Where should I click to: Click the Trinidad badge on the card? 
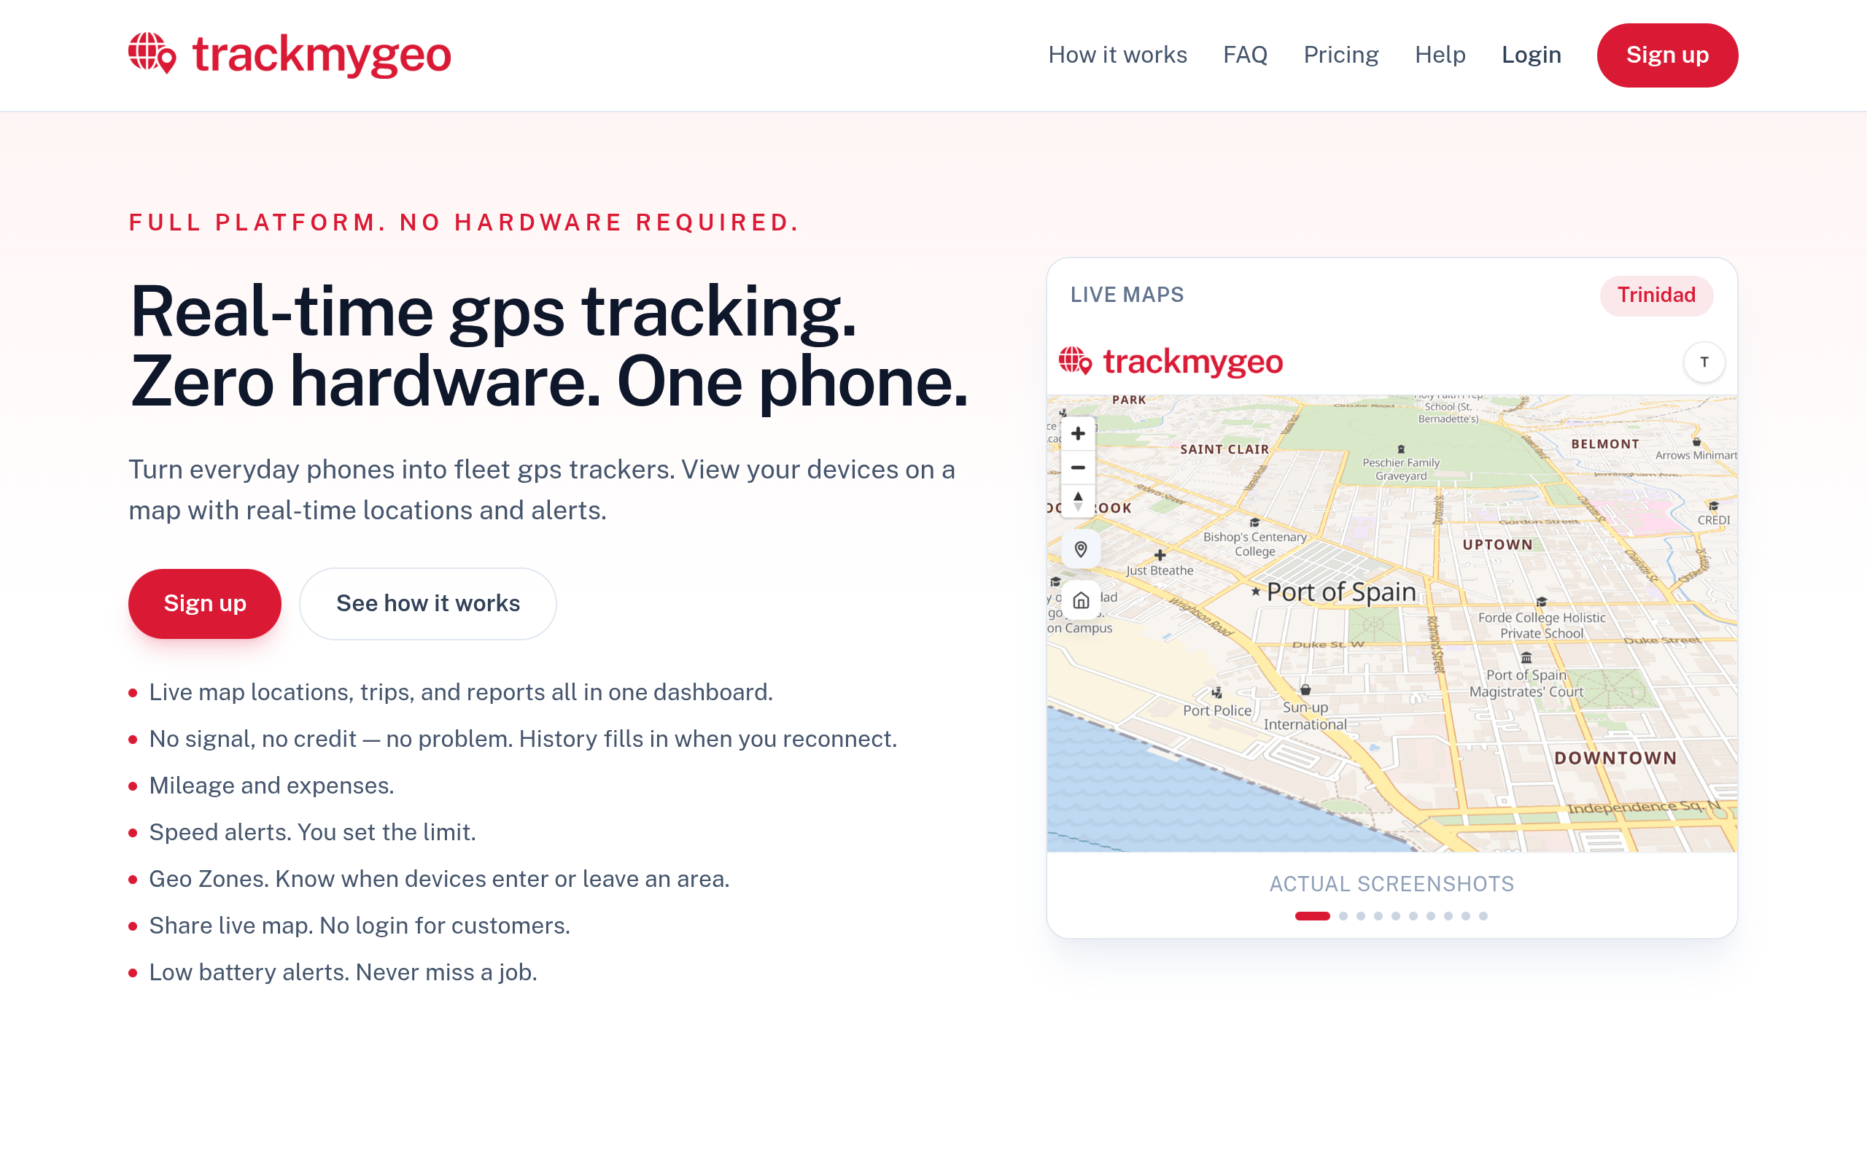(x=1656, y=295)
